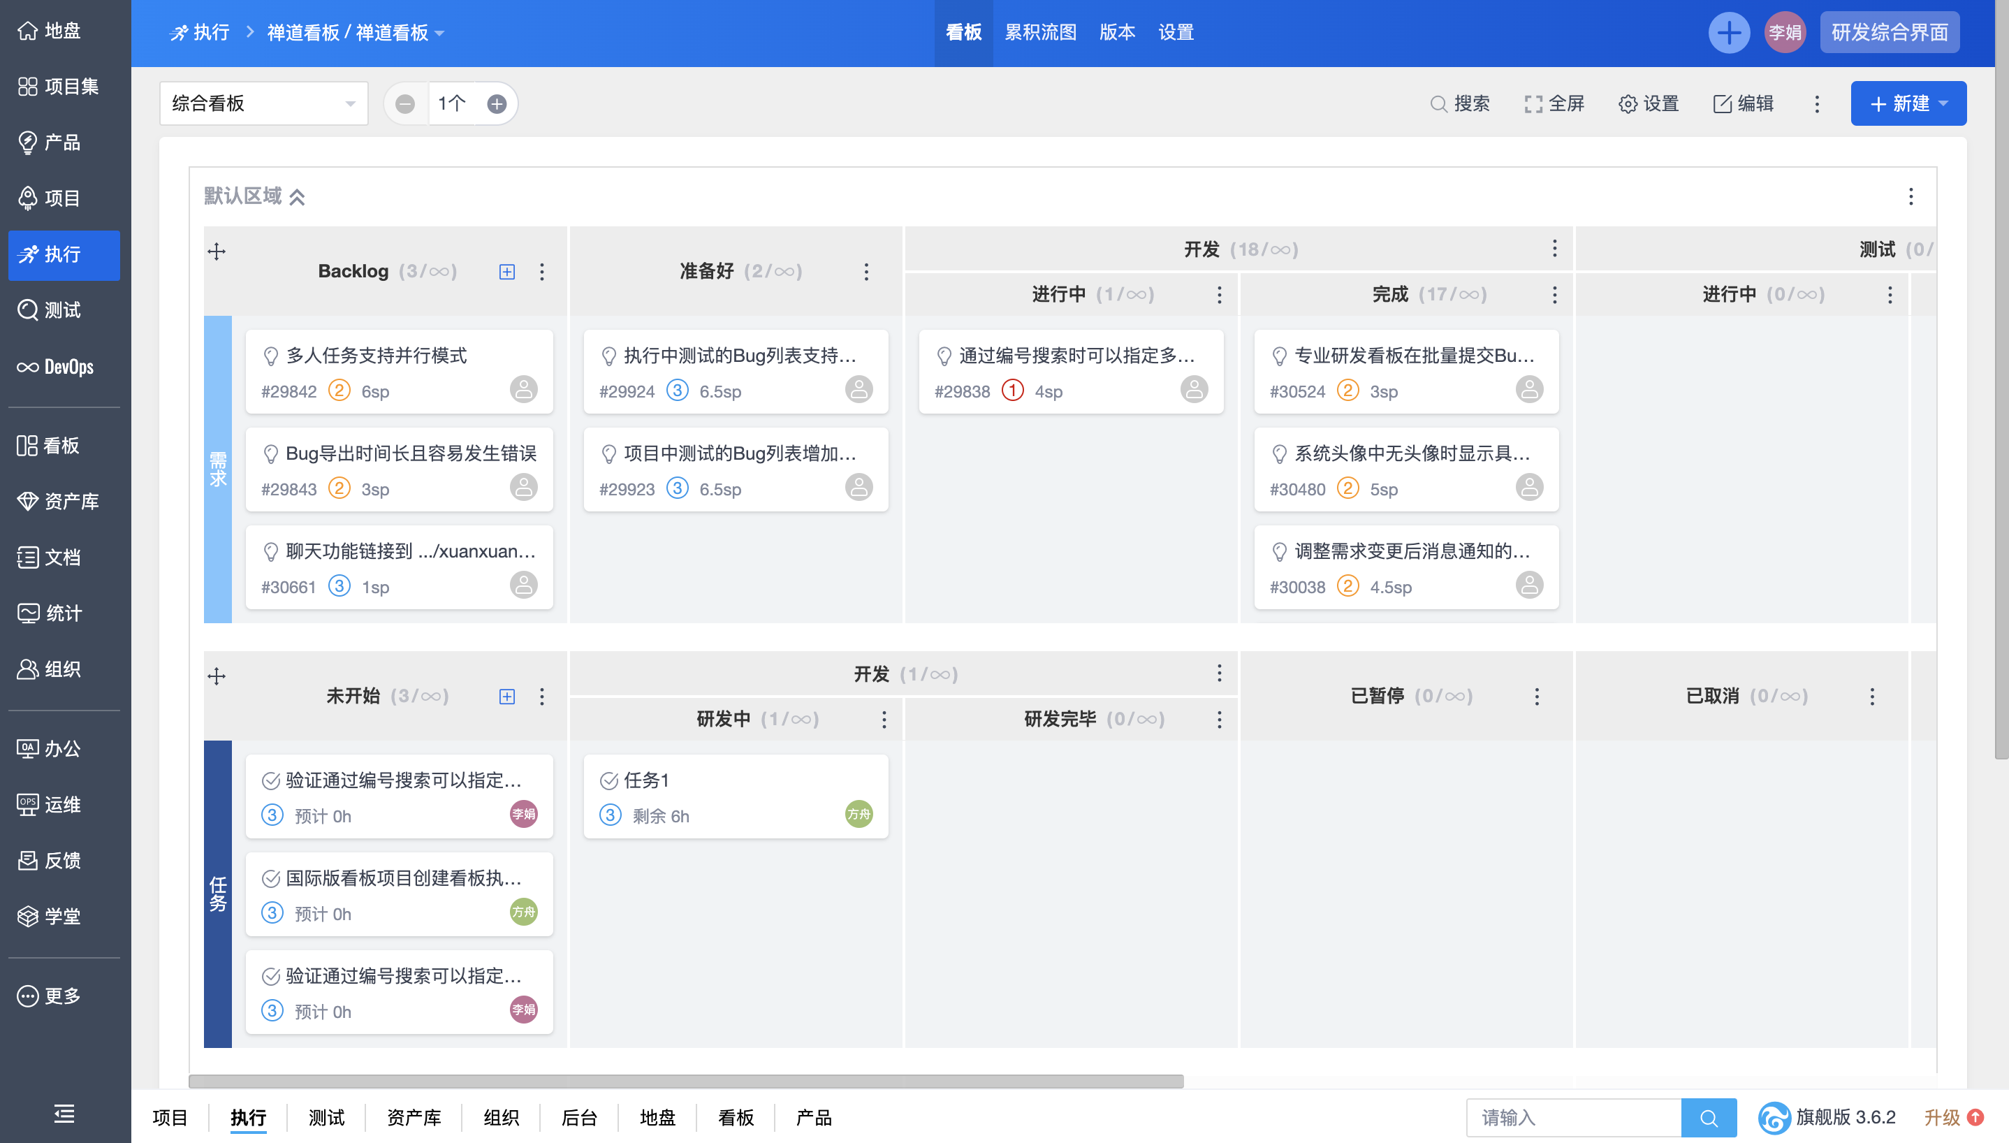Open the 已暂停 column options menu
The height and width of the screenshot is (1143, 2009).
(1537, 697)
